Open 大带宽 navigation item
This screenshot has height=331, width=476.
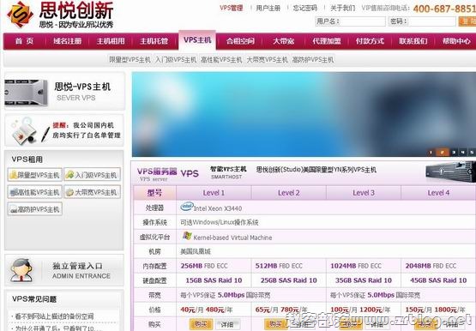coord(283,41)
